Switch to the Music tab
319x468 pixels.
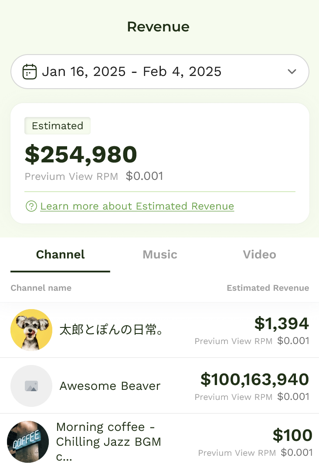160,255
